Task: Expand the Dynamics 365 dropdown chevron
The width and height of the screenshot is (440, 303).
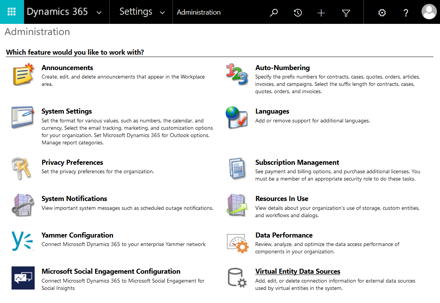Action: [99, 13]
